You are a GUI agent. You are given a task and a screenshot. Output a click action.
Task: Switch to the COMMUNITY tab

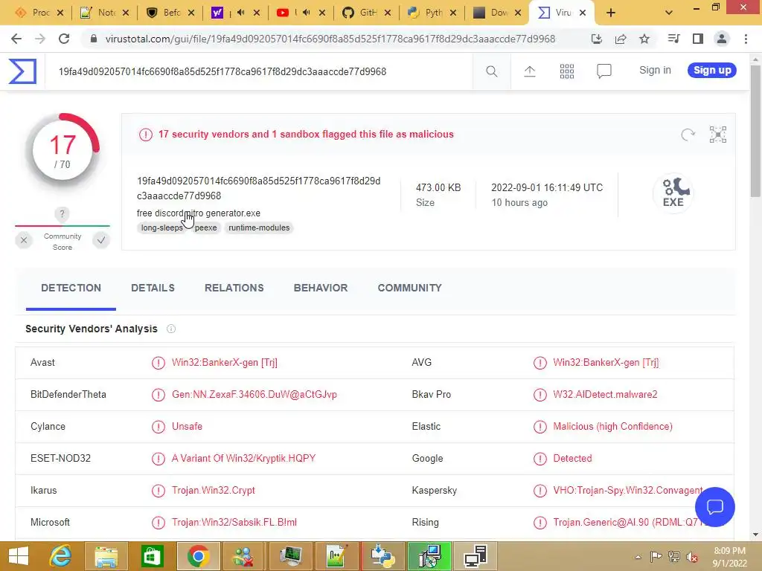tap(410, 288)
